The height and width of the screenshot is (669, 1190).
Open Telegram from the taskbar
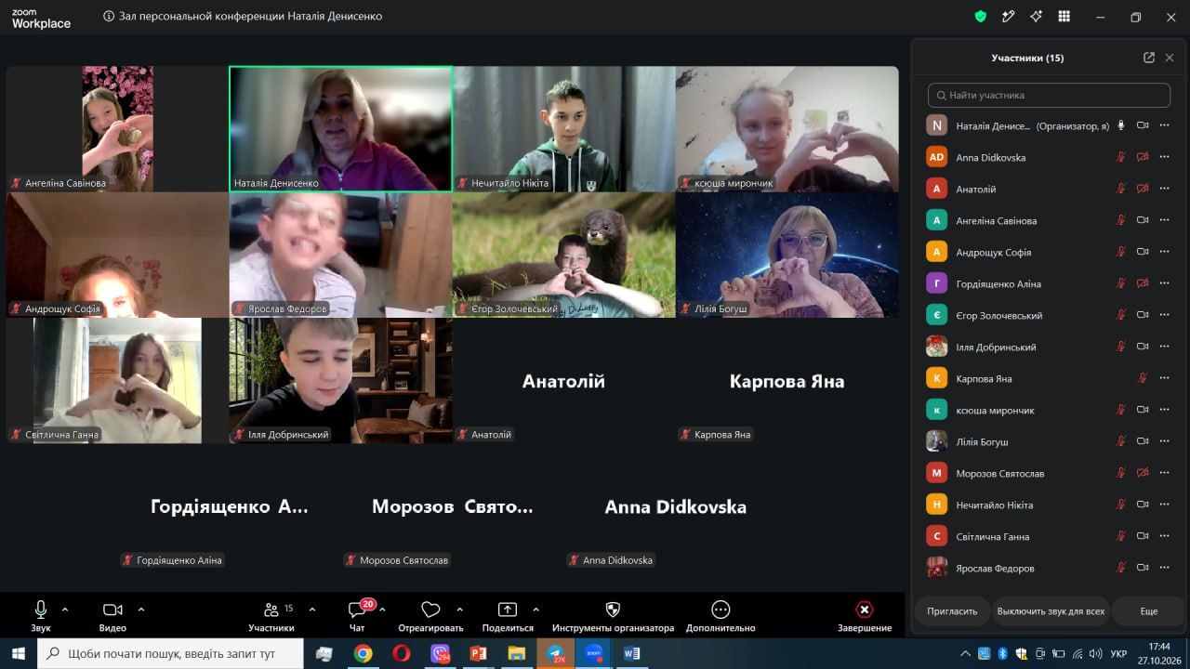tap(556, 653)
